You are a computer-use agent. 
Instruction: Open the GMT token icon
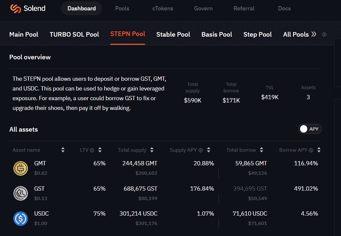[21, 168]
